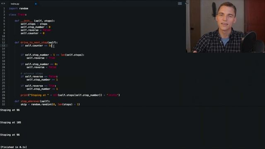The width and height of the screenshot is (265, 149).
Task: Click line number 29 in the gutter
Action: (3, 95)
